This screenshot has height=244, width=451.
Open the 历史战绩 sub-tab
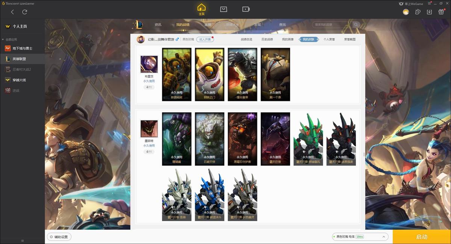tap(267, 39)
